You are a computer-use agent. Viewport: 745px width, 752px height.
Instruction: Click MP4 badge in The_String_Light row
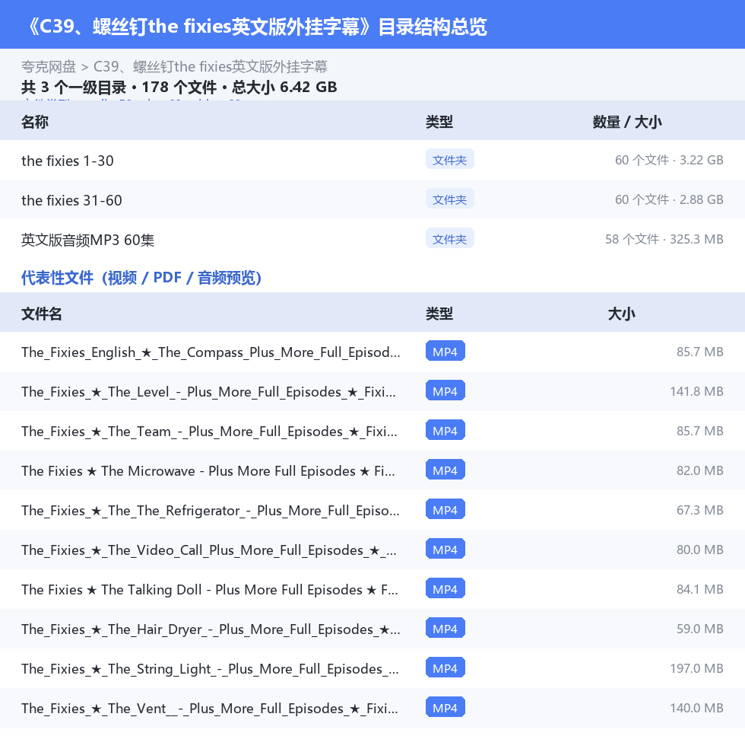click(x=445, y=668)
